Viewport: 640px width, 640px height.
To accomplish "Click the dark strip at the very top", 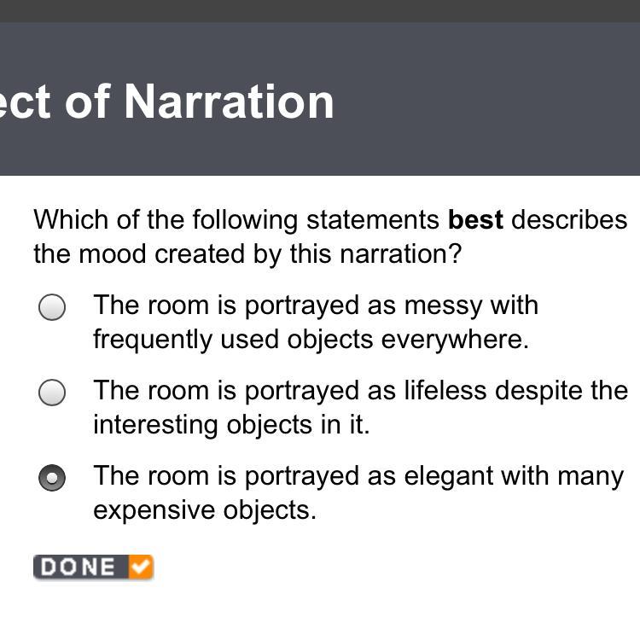I will [x=320, y=10].
